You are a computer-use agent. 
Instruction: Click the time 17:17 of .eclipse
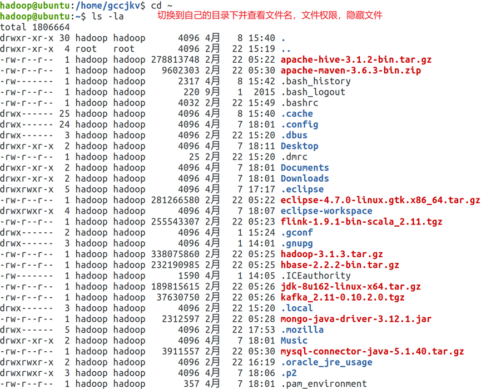pyautogui.click(x=262, y=189)
